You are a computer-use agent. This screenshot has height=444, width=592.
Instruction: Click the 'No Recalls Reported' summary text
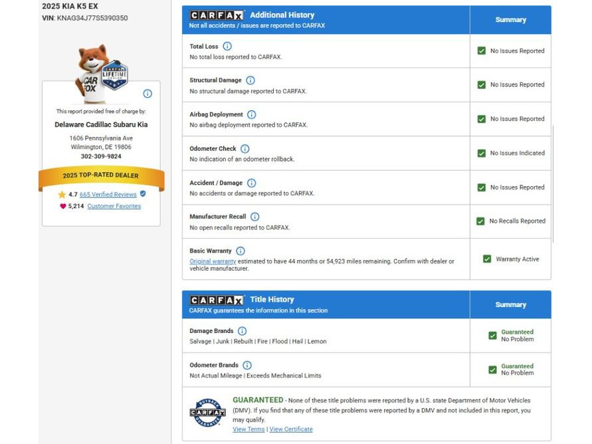pos(517,221)
